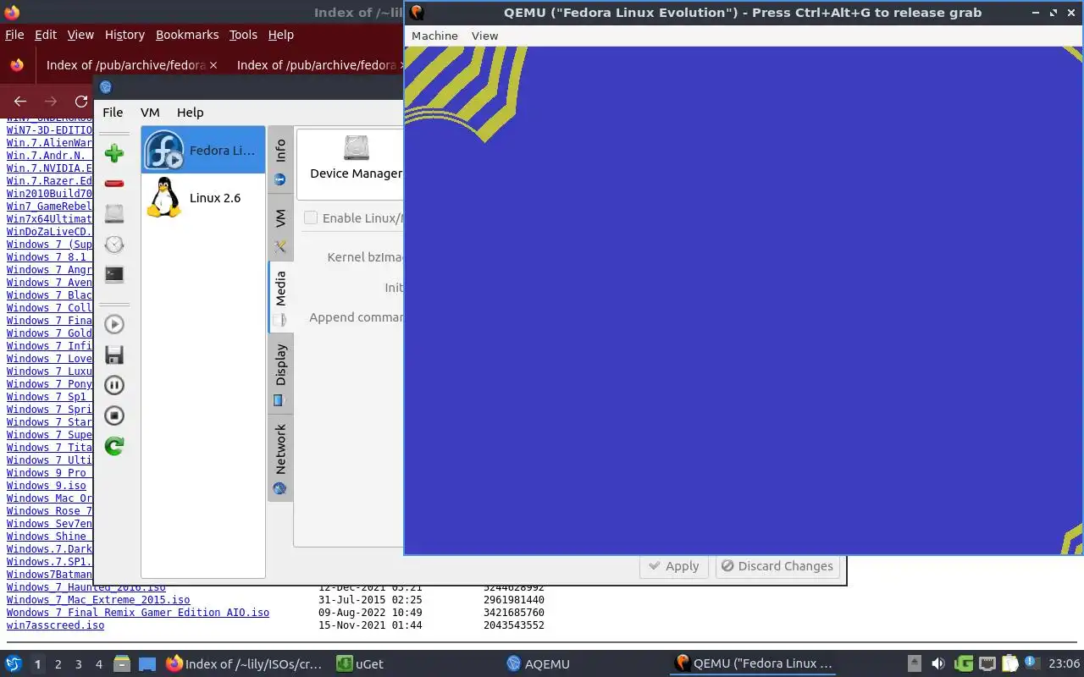
Task: Switch to workspace 2
Action: click(x=58, y=664)
